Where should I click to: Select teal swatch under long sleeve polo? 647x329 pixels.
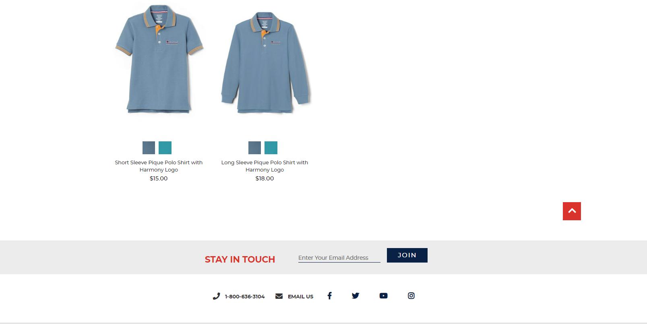[271, 148]
